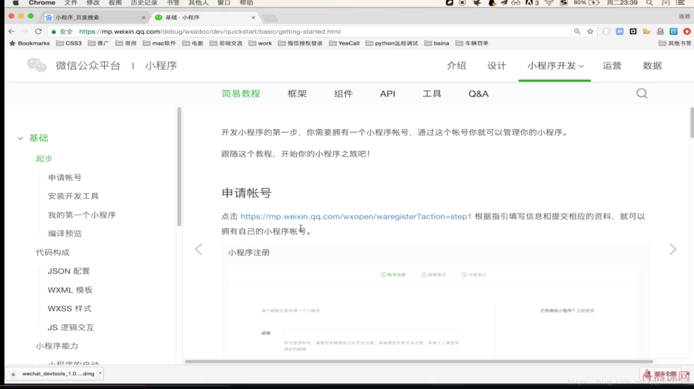Select the API tab

point(388,94)
